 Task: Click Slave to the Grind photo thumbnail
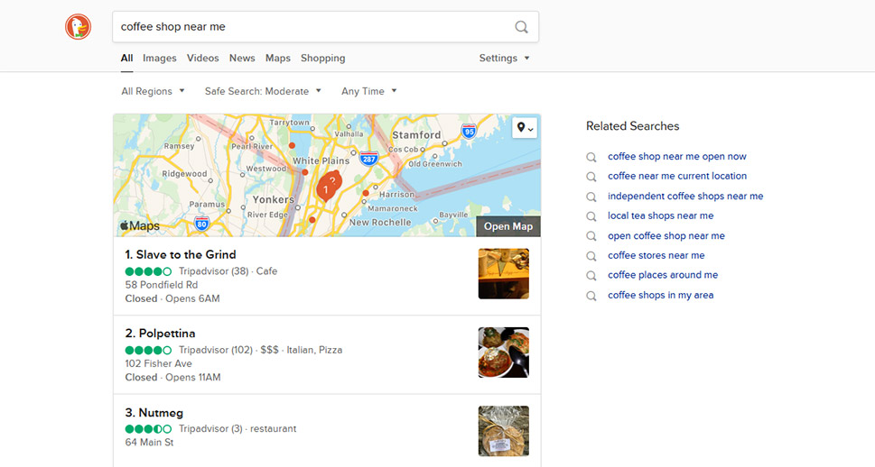[503, 274]
